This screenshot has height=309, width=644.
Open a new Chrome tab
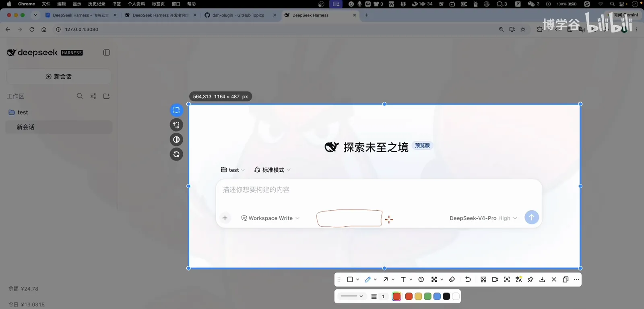point(366,15)
